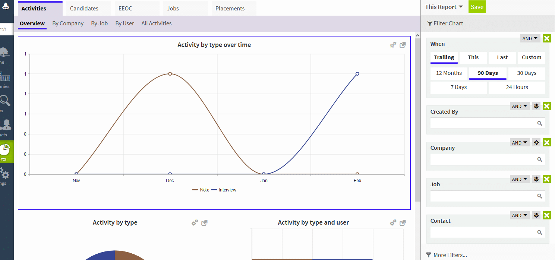Click the Created By input field

488,123
